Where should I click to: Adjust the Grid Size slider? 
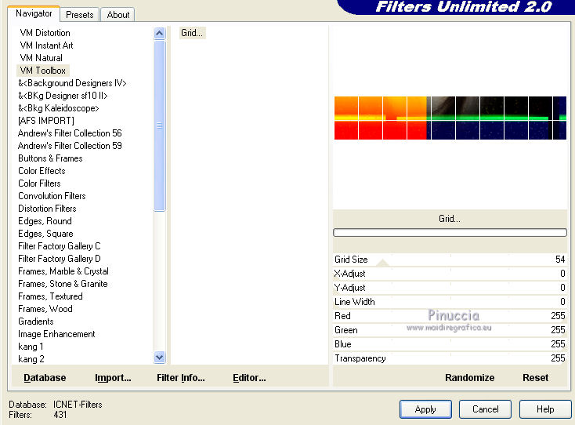450,260
